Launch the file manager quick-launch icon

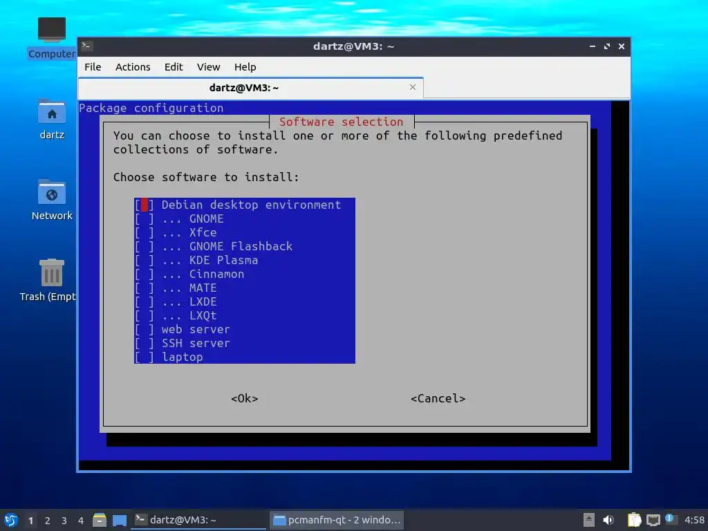click(x=100, y=520)
